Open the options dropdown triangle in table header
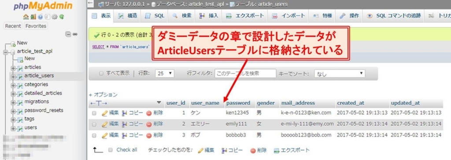 click(x=159, y=103)
